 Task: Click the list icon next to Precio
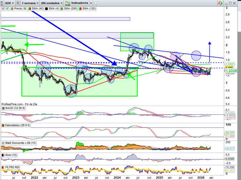(x=25, y=9)
